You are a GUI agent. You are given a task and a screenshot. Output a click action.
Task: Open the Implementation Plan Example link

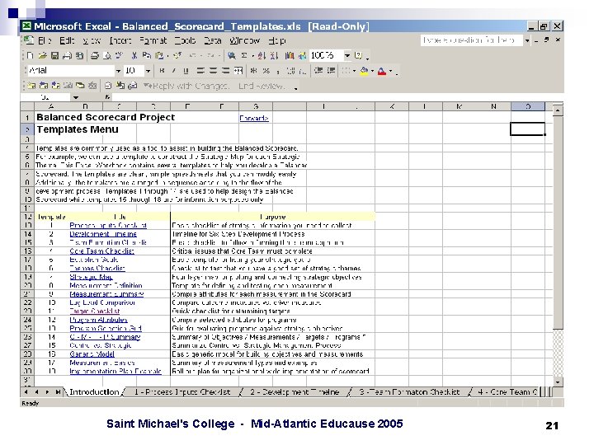[x=115, y=371]
